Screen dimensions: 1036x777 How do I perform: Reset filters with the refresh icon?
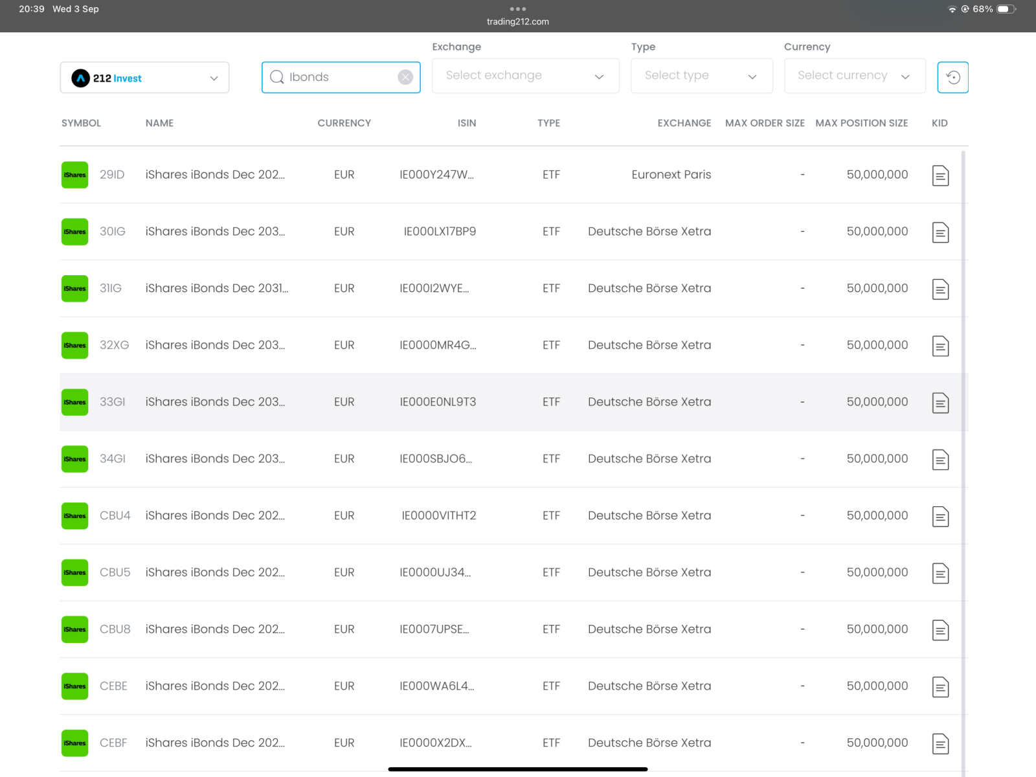(x=953, y=77)
